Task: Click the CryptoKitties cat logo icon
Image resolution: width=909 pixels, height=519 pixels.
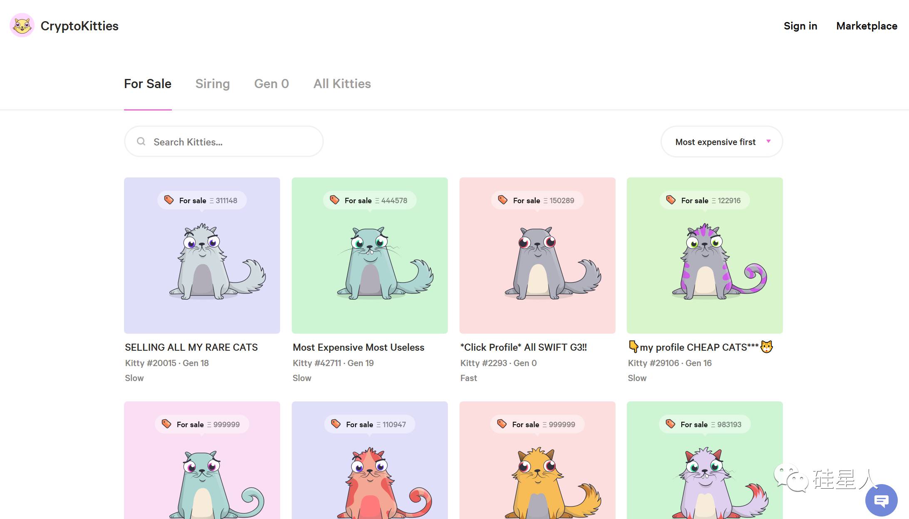Action: (x=22, y=26)
